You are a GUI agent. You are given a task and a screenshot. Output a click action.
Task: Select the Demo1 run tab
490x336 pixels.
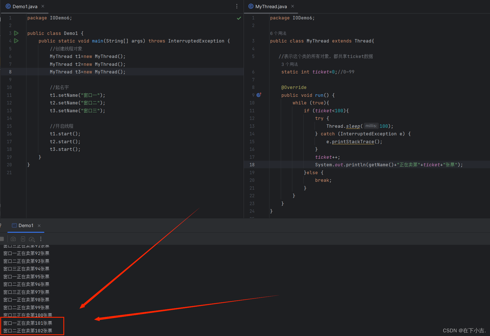click(26, 225)
